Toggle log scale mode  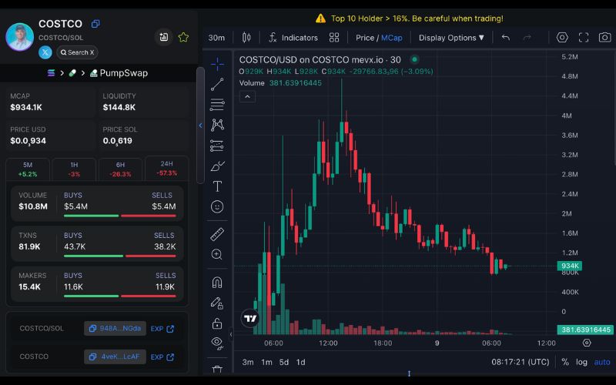tap(581, 362)
